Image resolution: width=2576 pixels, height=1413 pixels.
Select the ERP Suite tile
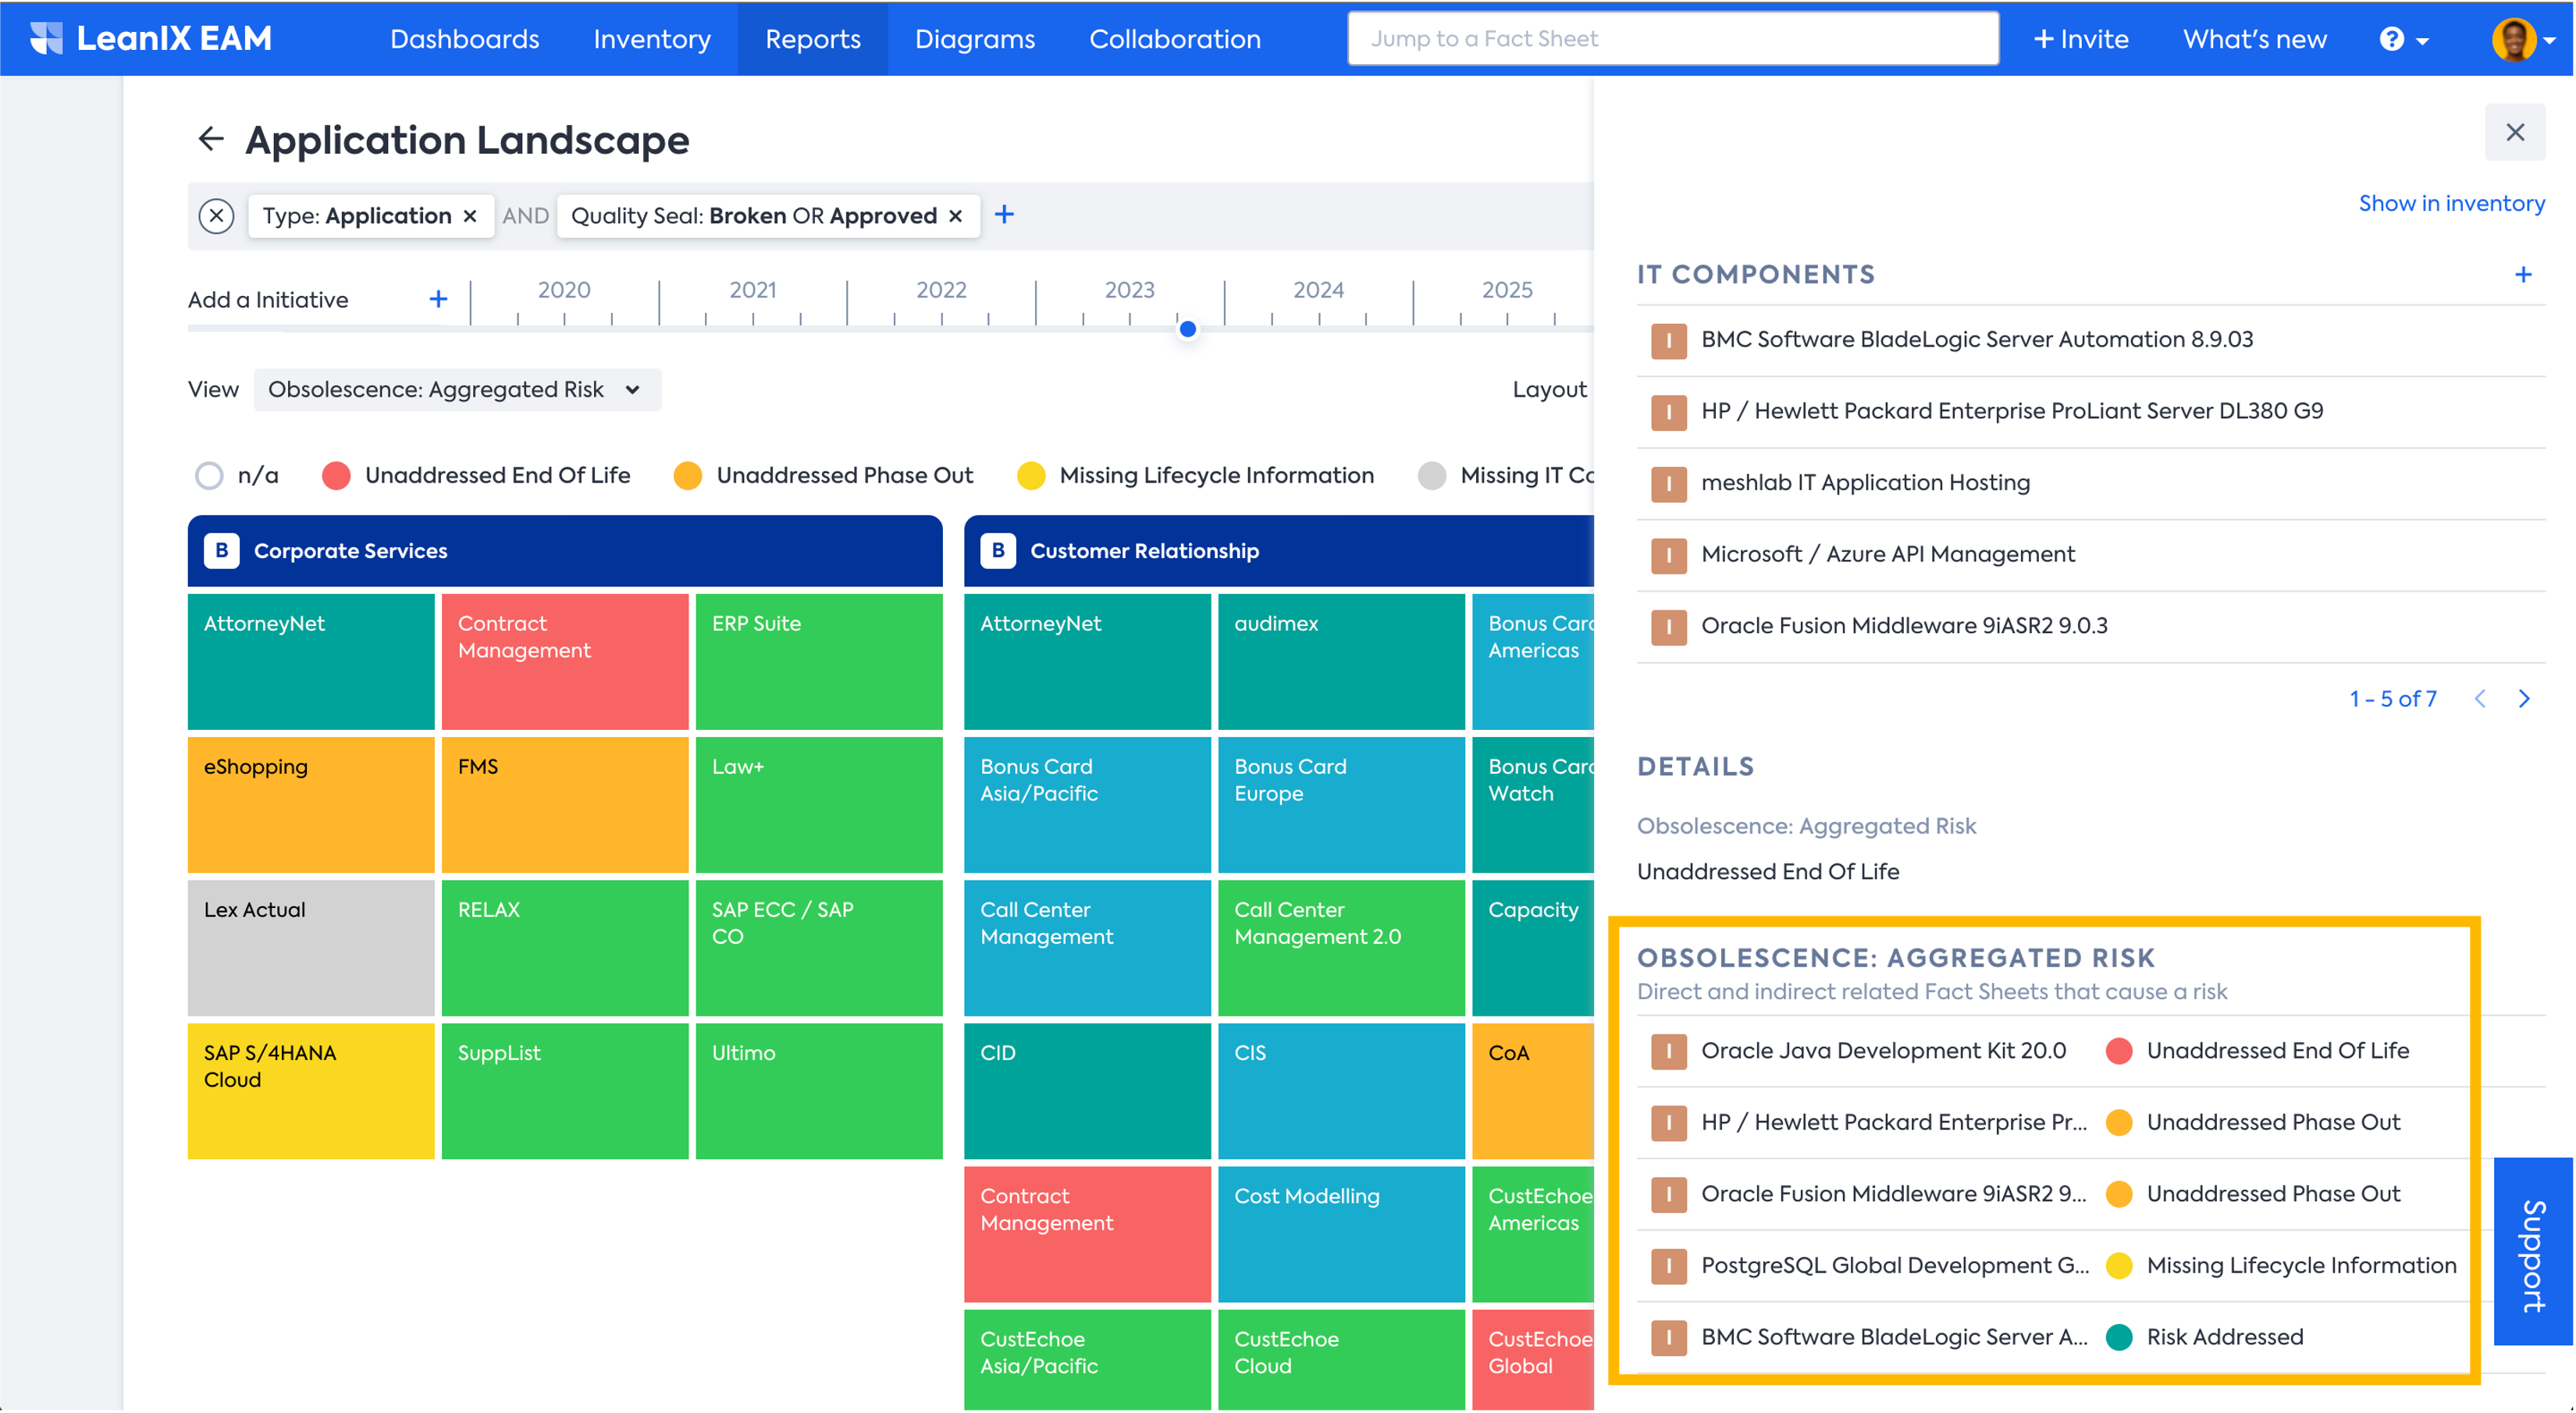818,661
